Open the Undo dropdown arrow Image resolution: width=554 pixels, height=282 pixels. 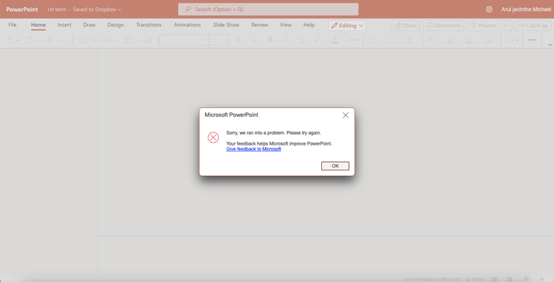(x=19, y=41)
